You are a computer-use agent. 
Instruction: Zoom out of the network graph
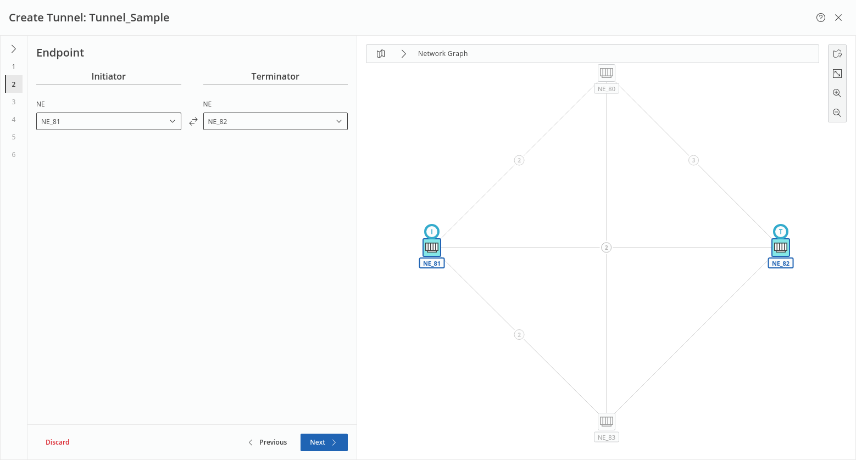[837, 113]
